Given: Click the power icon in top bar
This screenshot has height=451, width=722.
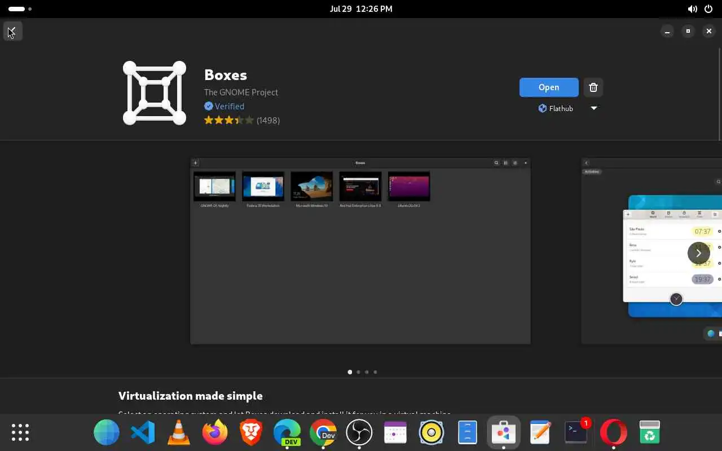Looking at the screenshot, I should click(x=708, y=9).
